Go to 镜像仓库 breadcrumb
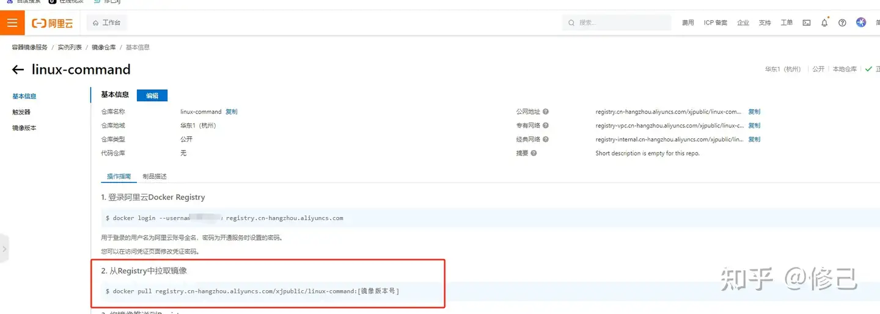Viewport: 880px width, 314px height. click(104, 47)
